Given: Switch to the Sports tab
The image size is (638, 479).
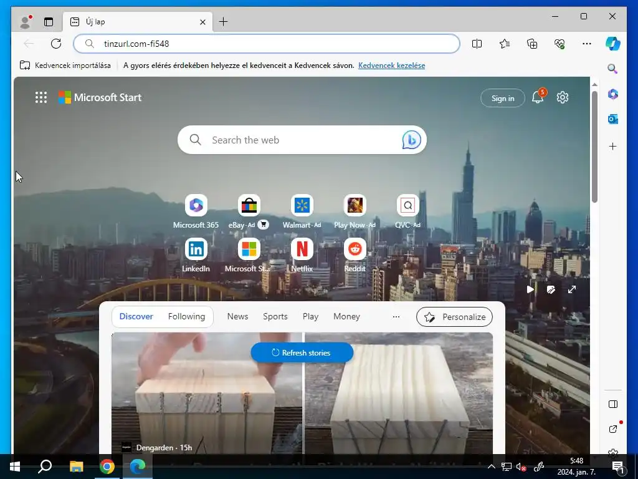Looking at the screenshot, I should click(x=275, y=316).
